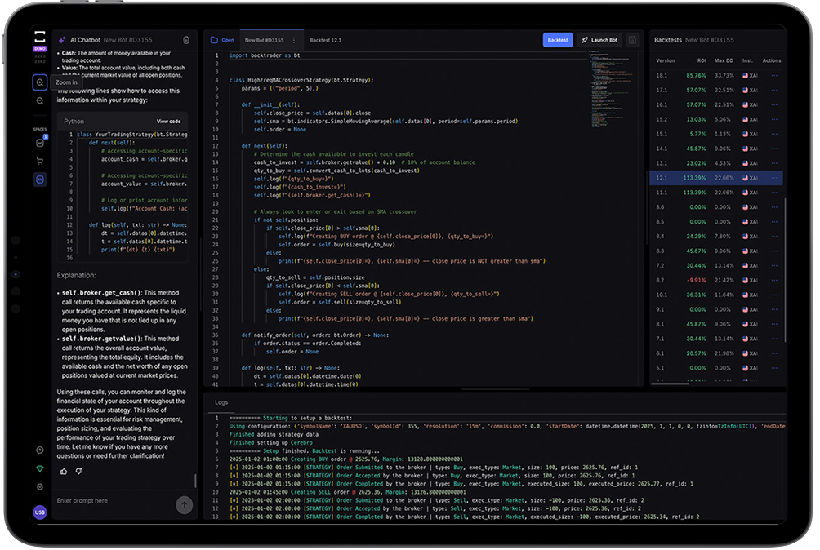The height and width of the screenshot is (550, 820).
Task: Open the shopping cart marketplace icon
Action: click(40, 161)
